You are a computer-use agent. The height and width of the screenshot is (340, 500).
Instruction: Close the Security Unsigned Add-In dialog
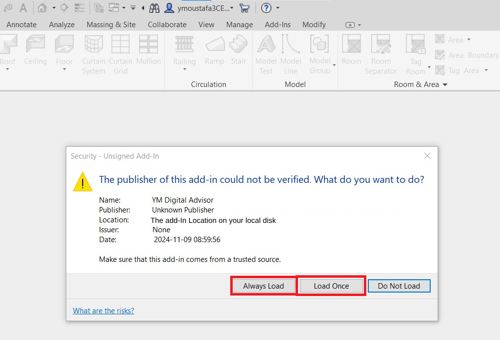click(x=427, y=156)
